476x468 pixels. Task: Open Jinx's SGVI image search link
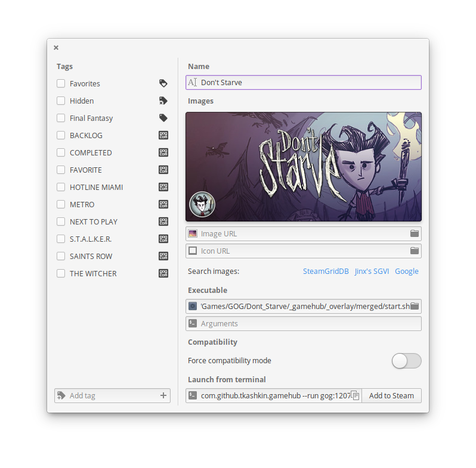click(372, 272)
